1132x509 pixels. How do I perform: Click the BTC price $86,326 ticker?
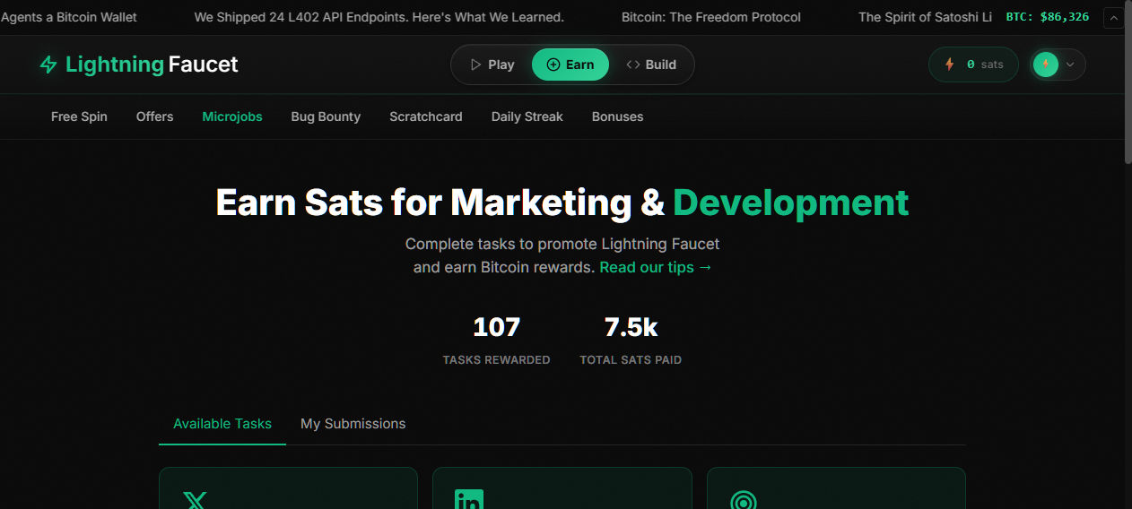click(1048, 17)
